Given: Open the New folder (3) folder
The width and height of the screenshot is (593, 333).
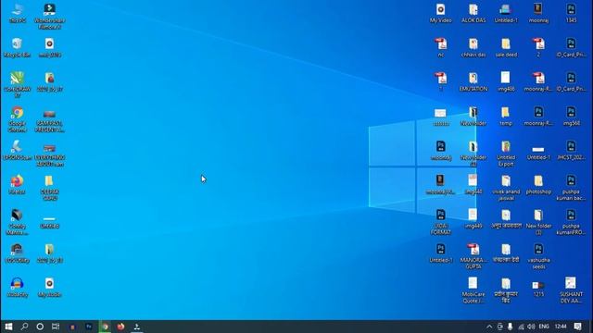Looking at the screenshot, I should [x=538, y=222].
